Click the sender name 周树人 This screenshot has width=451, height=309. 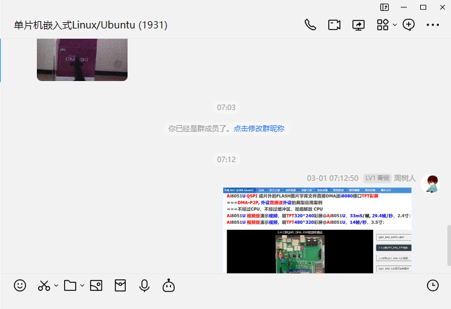[x=404, y=178]
